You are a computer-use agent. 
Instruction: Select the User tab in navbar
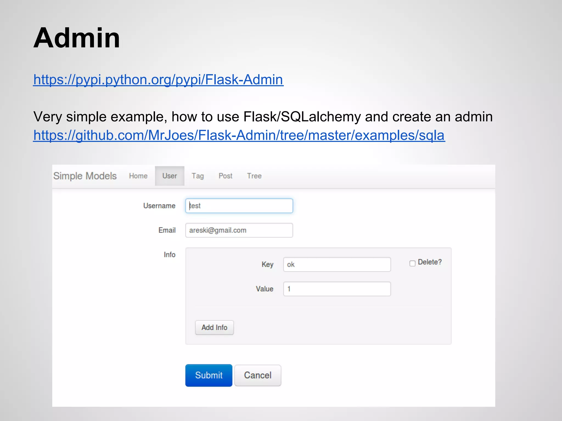click(169, 176)
